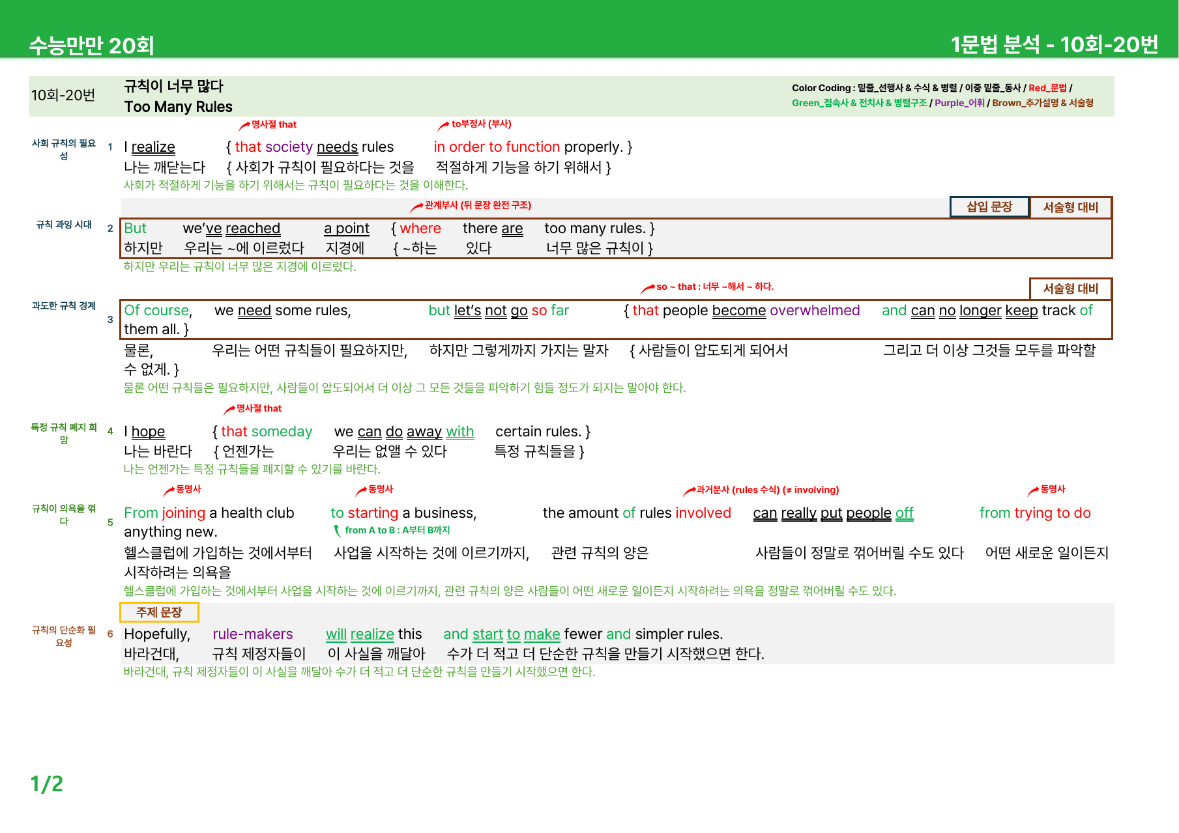Click the '동명사' note above 'starting'
This screenshot has height=833, width=1179.
pyautogui.click(x=381, y=489)
